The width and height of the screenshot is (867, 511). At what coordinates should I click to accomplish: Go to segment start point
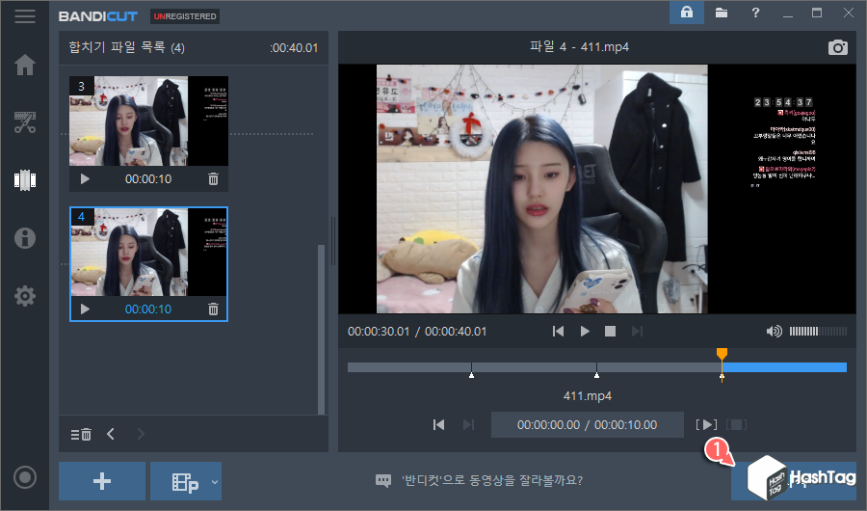[x=438, y=424]
